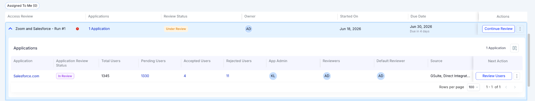Open the Rows per page 100 dropdown

pyautogui.click(x=473, y=87)
